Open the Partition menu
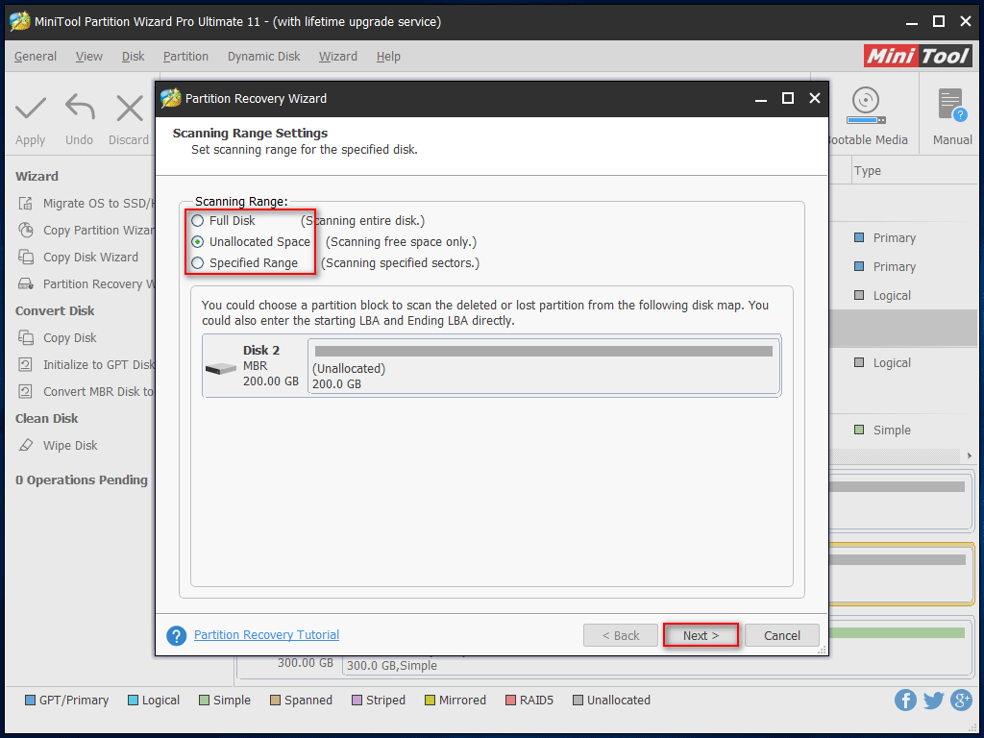The image size is (984, 738). pos(185,57)
